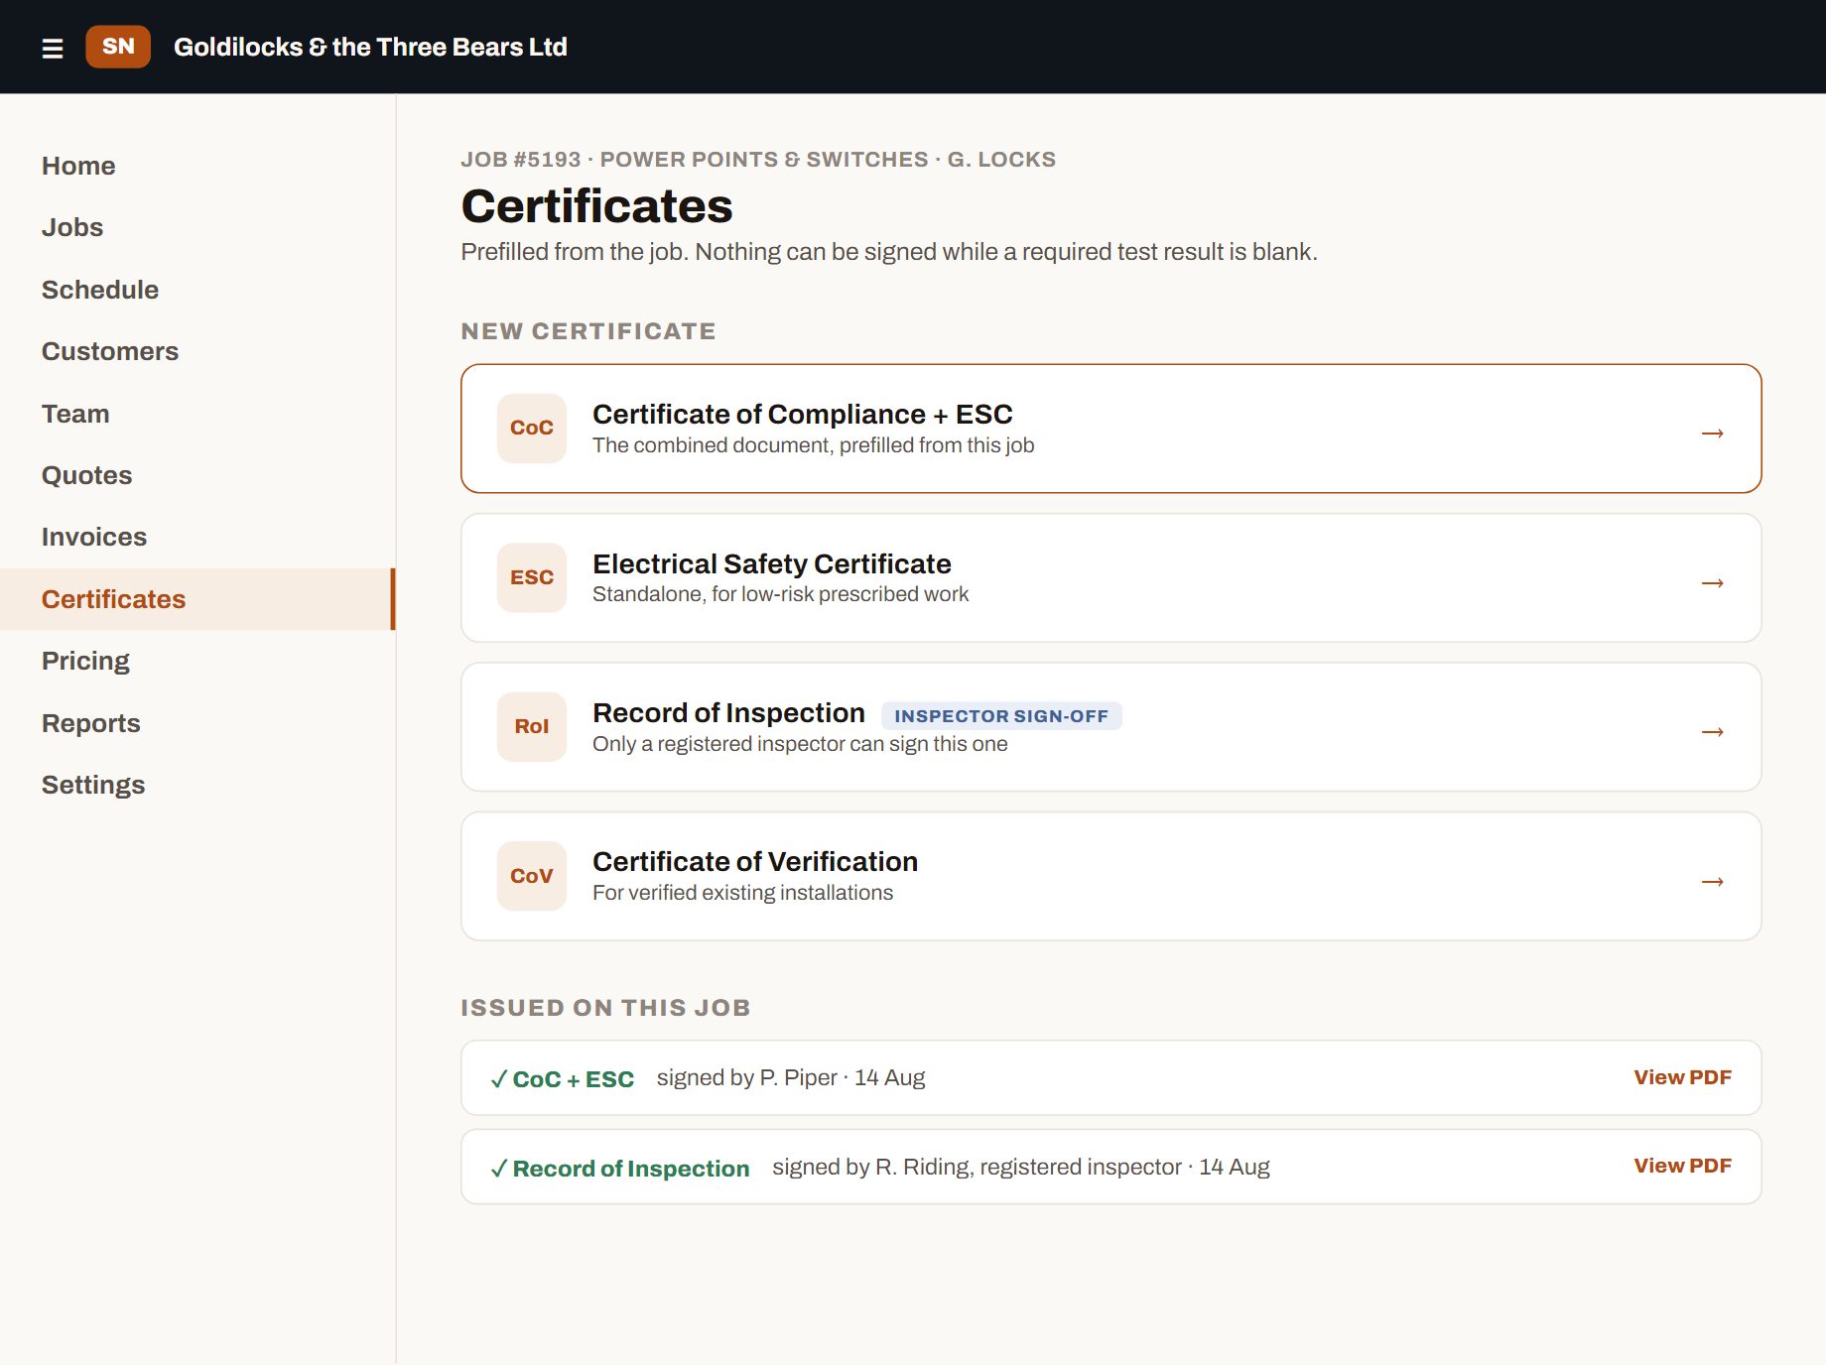Open Schedule in the sidebar
Viewport: 1826px width, 1365px height.
pos(197,290)
